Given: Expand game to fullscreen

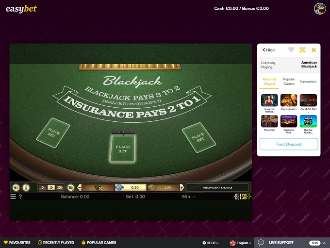Looking at the screenshot, I should click(302, 50).
